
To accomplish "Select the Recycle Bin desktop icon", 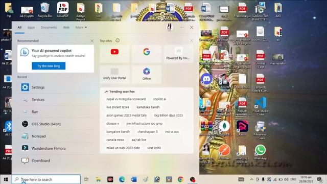I will (x=44, y=10).
